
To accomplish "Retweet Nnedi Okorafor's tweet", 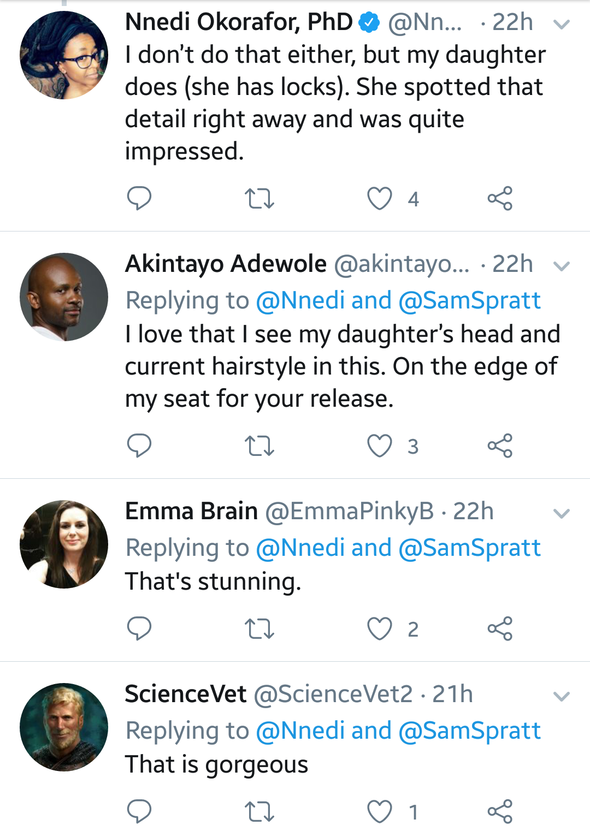I will pos(259,199).
